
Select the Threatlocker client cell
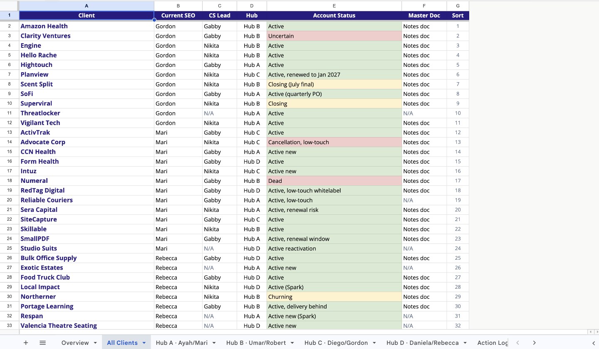coord(87,113)
